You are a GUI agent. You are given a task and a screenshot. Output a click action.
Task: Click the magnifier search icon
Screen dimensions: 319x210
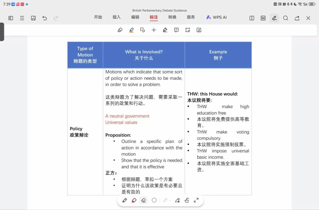[x=285, y=18]
